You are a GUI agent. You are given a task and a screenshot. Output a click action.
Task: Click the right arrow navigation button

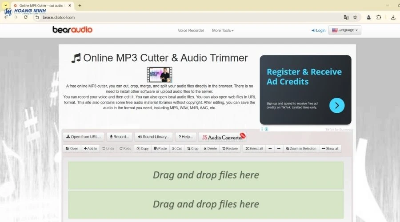[279, 149]
